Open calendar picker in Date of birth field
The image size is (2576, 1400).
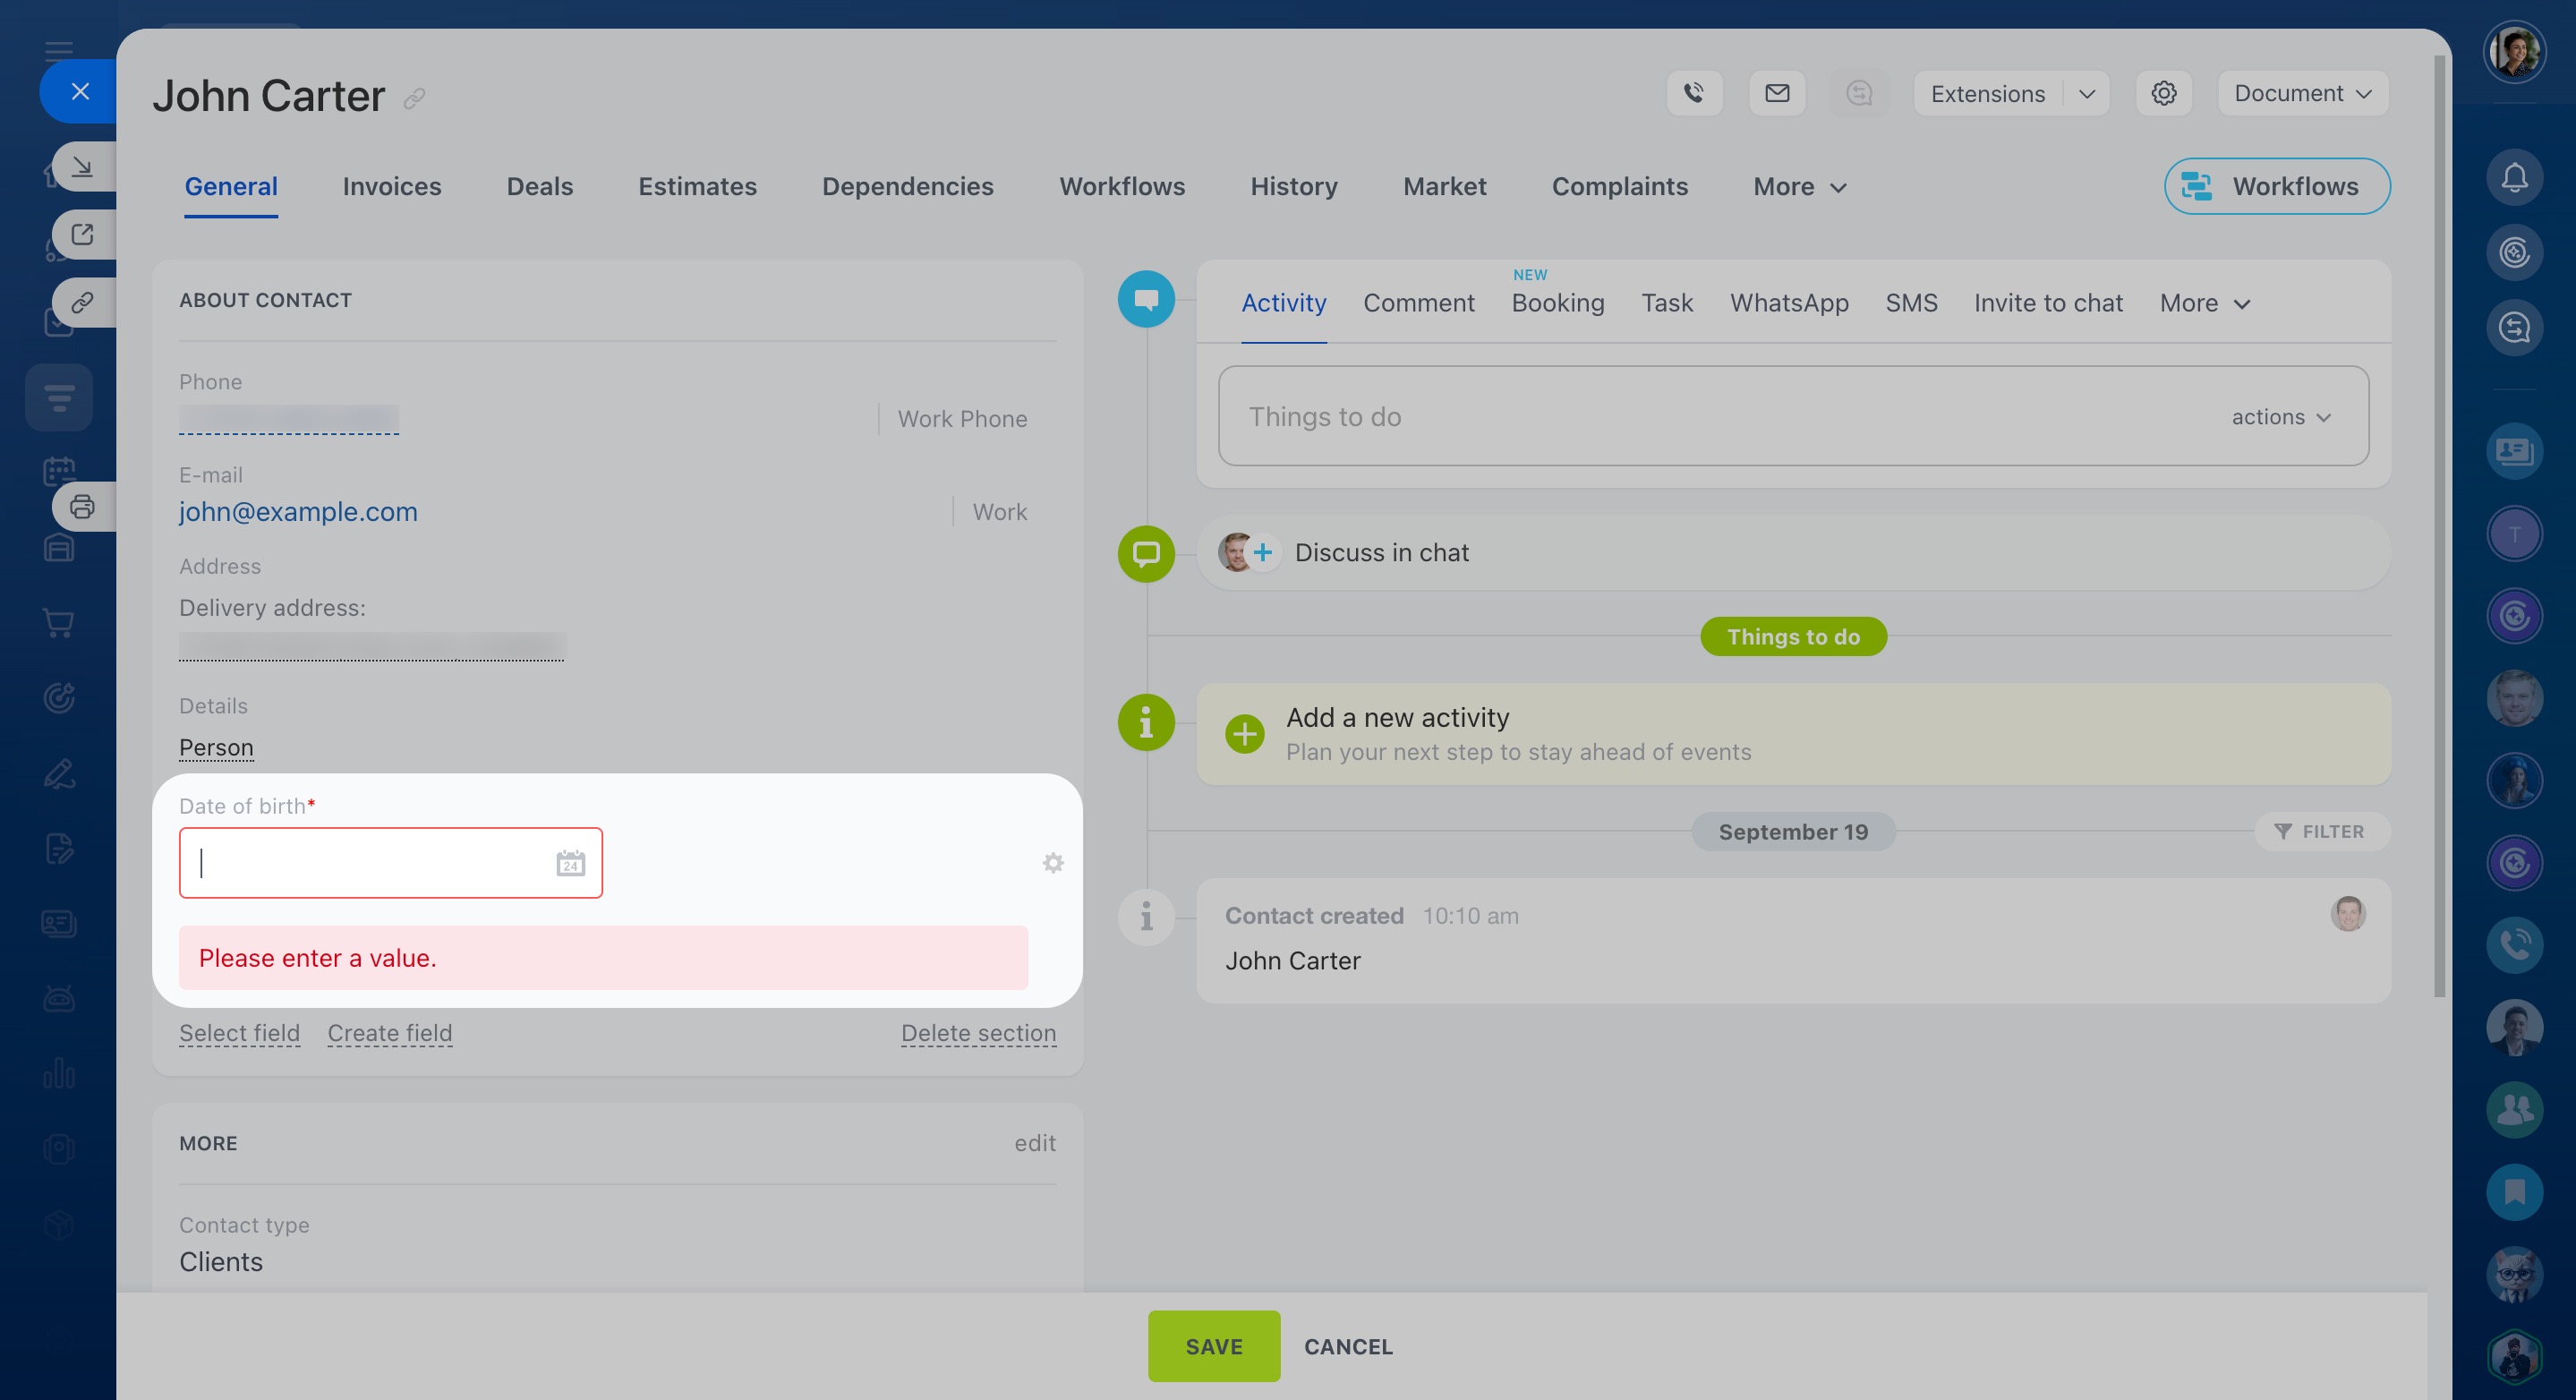pos(570,863)
